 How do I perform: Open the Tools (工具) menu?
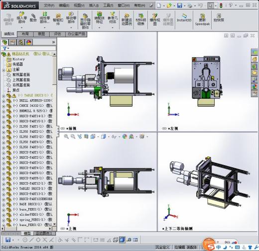coord(108,5)
